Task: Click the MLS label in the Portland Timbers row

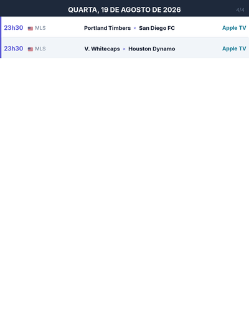Action: click(x=40, y=28)
